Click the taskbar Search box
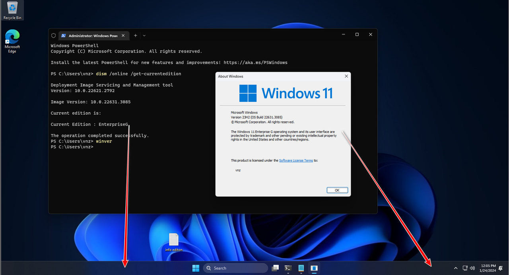This screenshot has height=275, width=509. click(x=235, y=268)
